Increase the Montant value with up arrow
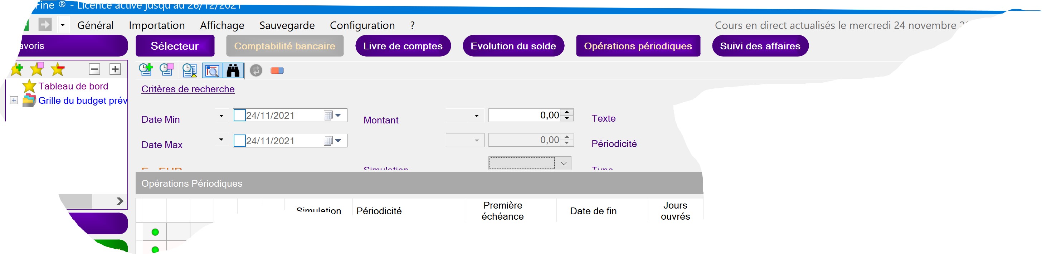This screenshot has width=1042, height=254. click(x=567, y=112)
